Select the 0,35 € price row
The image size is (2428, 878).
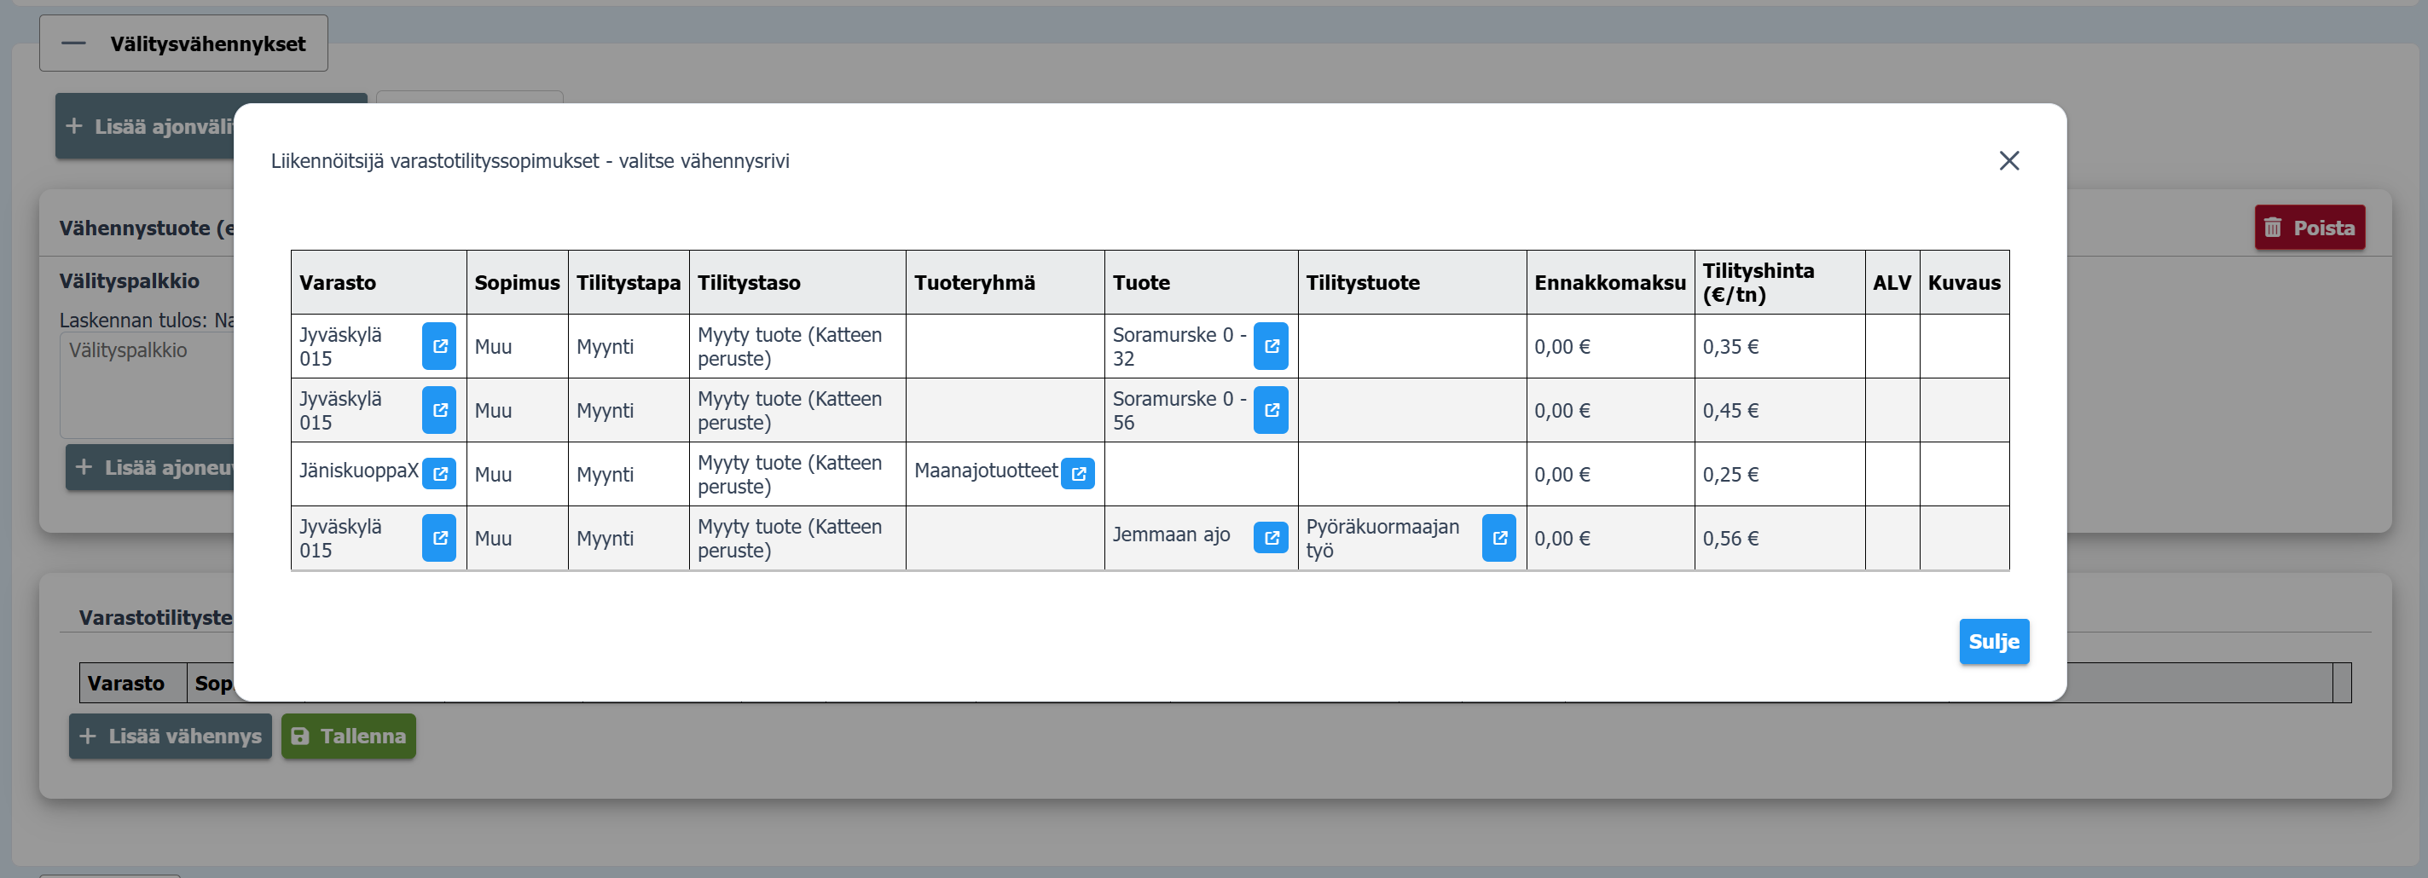click(x=1730, y=347)
